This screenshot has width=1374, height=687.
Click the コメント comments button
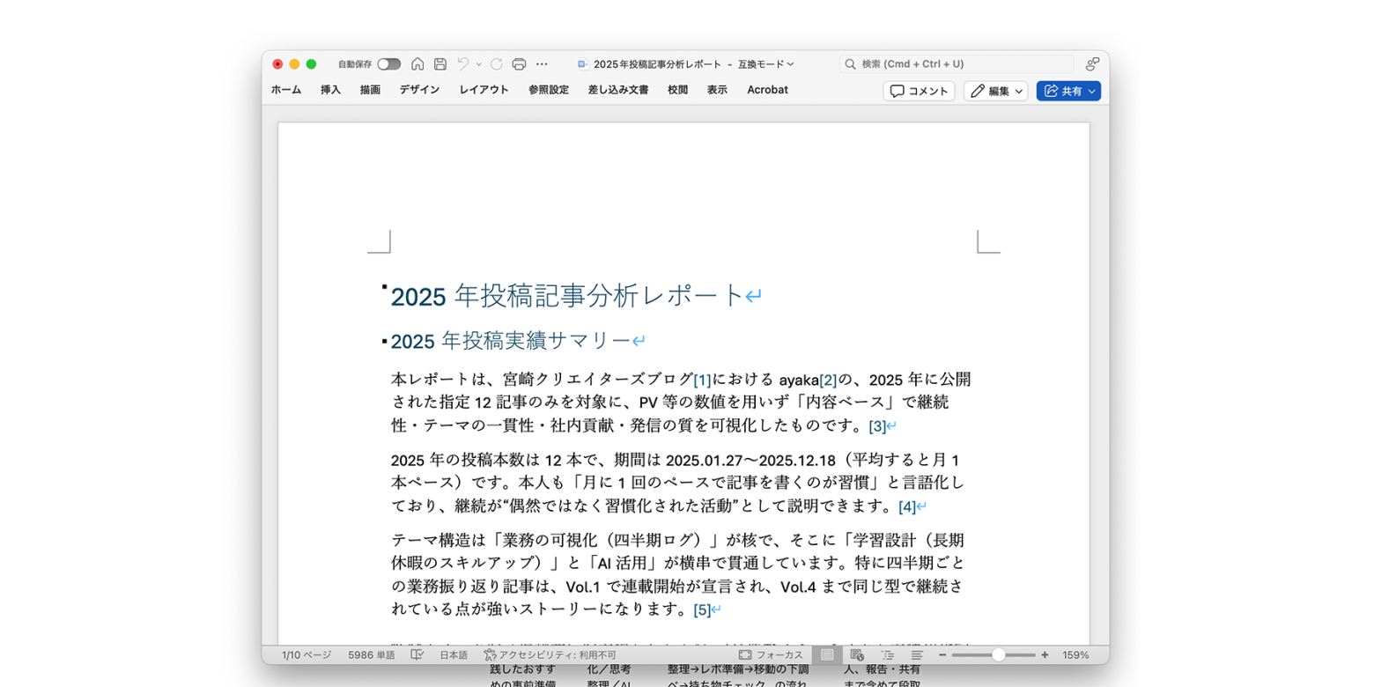[x=919, y=91]
